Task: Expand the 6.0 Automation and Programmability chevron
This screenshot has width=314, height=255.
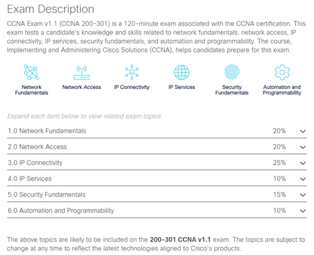Action: 303,211
